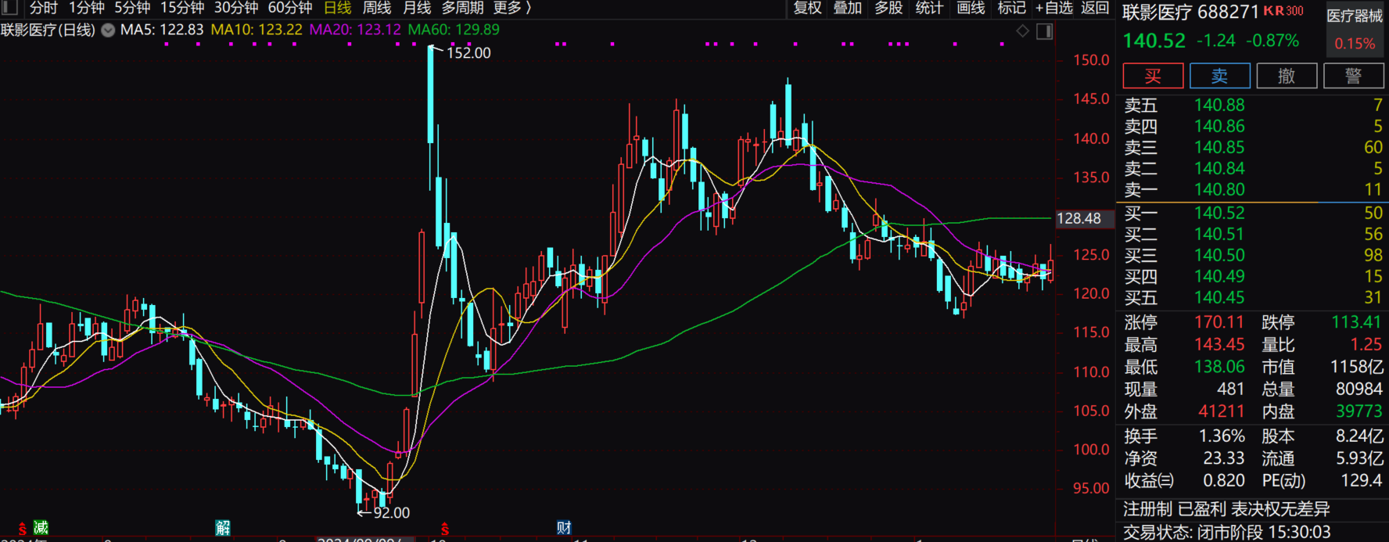Select the 5分钟 period tab
This screenshot has height=542, width=1389.
[132, 8]
